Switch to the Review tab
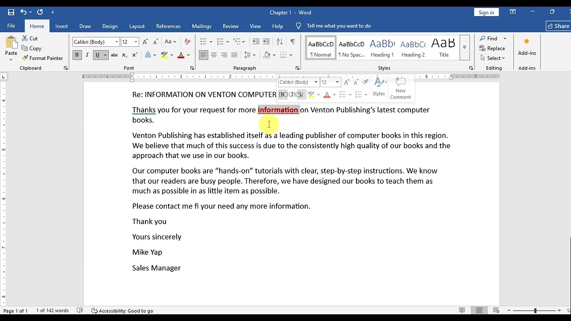This screenshot has height=321, width=571. click(x=231, y=26)
